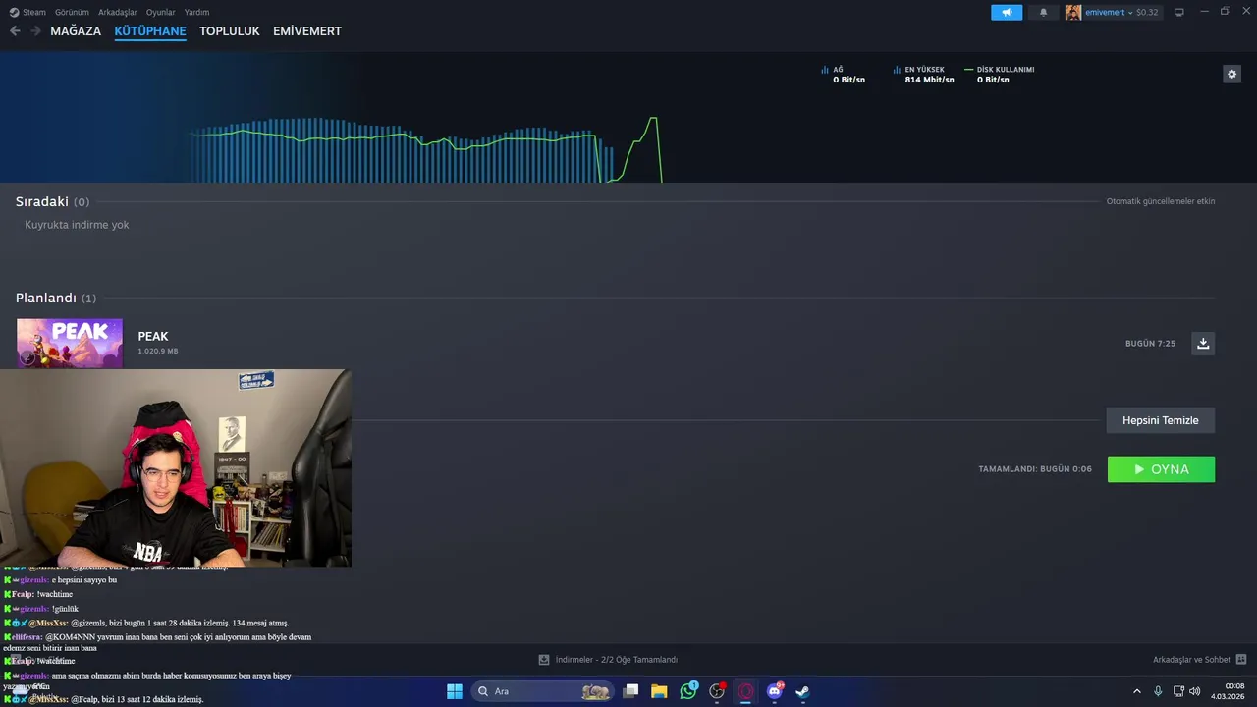Open Opera GX from the taskbar
1257x707 pixels.
coord(745,691)
